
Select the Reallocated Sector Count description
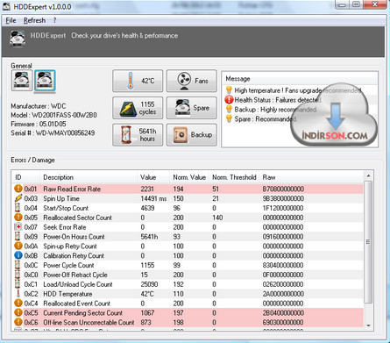coord(77,218)
